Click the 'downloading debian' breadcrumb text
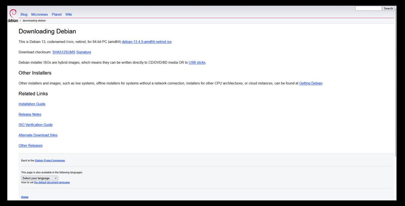The height and width of the screenshot is (206, 405). click(34, 21)
